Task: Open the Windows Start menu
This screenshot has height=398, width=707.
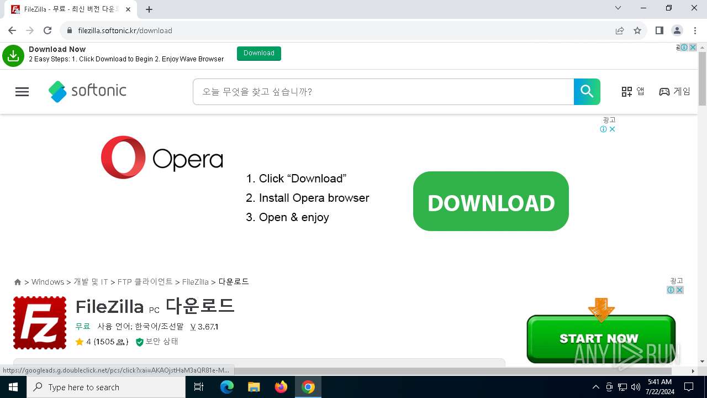Action: pyautogui.click(x=13, y=387)
